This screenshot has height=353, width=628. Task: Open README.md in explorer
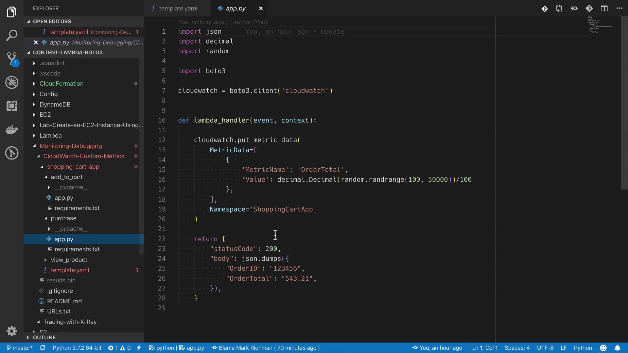(x=64, y=301)
